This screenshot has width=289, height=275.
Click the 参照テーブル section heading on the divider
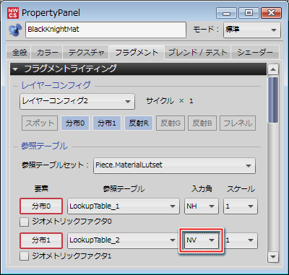click(44, 147)
